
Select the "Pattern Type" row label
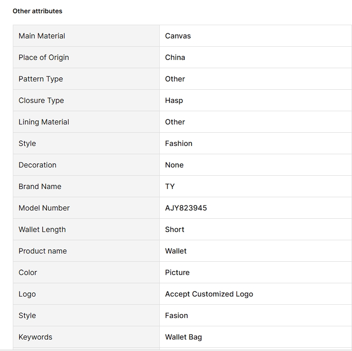(41, 79)
